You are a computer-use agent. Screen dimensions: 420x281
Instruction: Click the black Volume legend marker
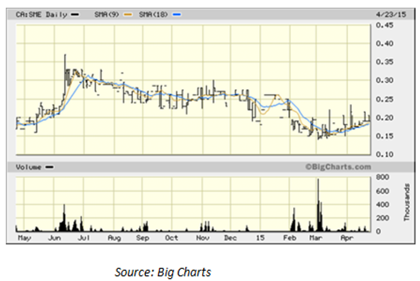(x=50, y=167)
